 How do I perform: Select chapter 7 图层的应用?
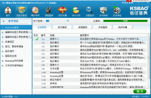[x=16, y=56]
